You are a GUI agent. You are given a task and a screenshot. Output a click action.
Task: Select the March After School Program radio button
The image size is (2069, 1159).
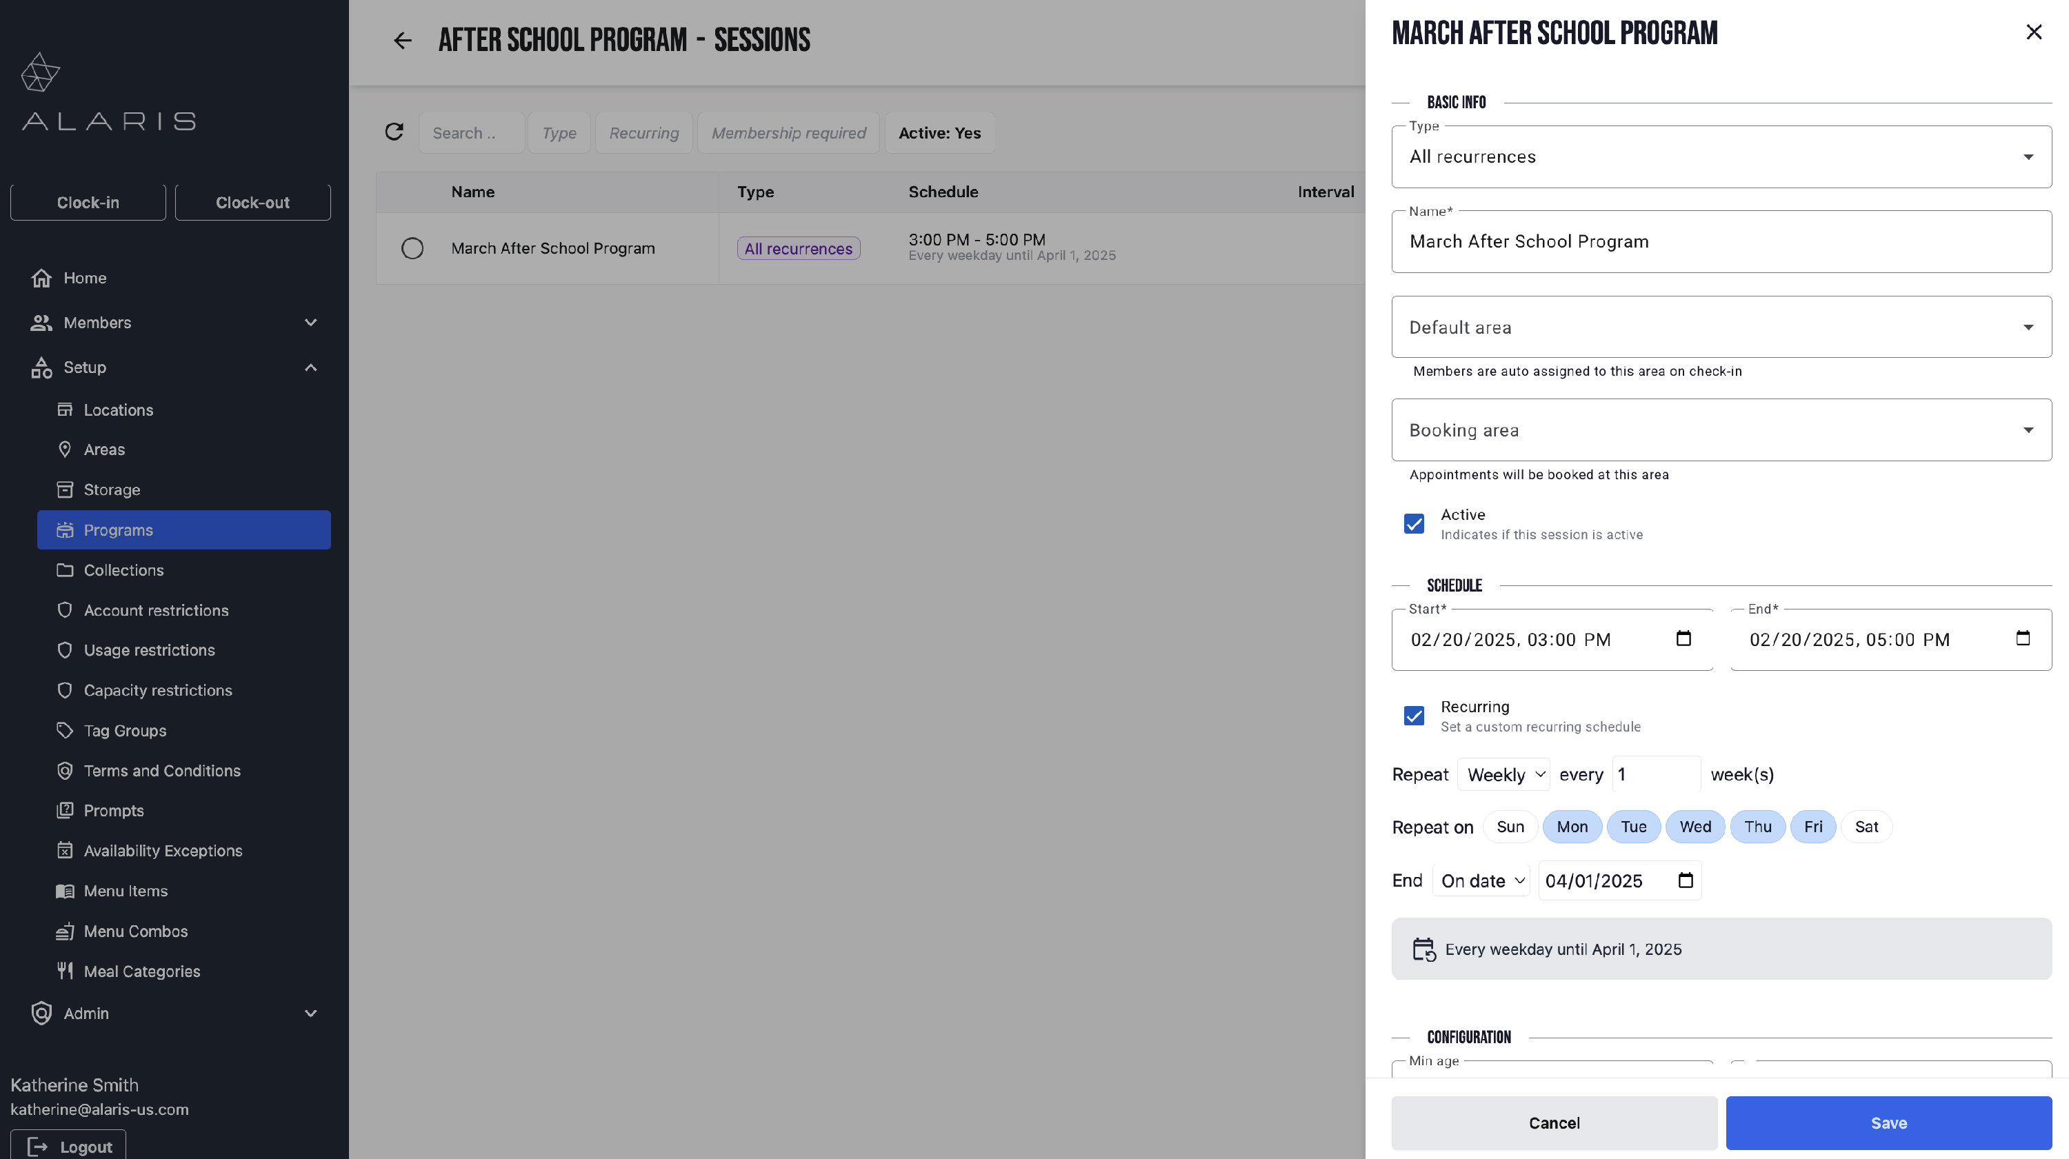click(x=412, y=248)
